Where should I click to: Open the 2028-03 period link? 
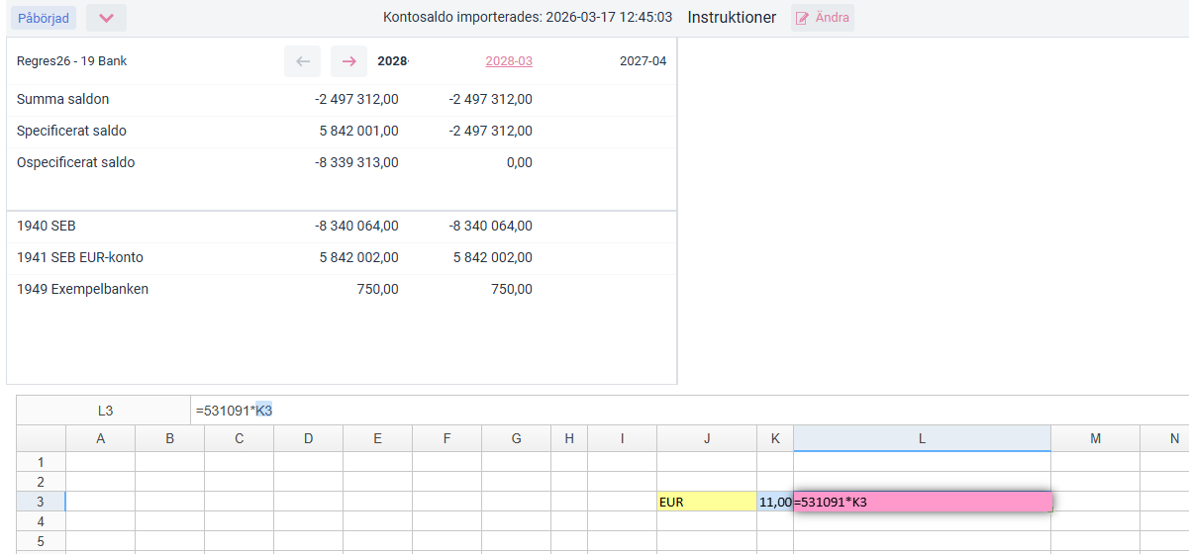tap(508, 61)
